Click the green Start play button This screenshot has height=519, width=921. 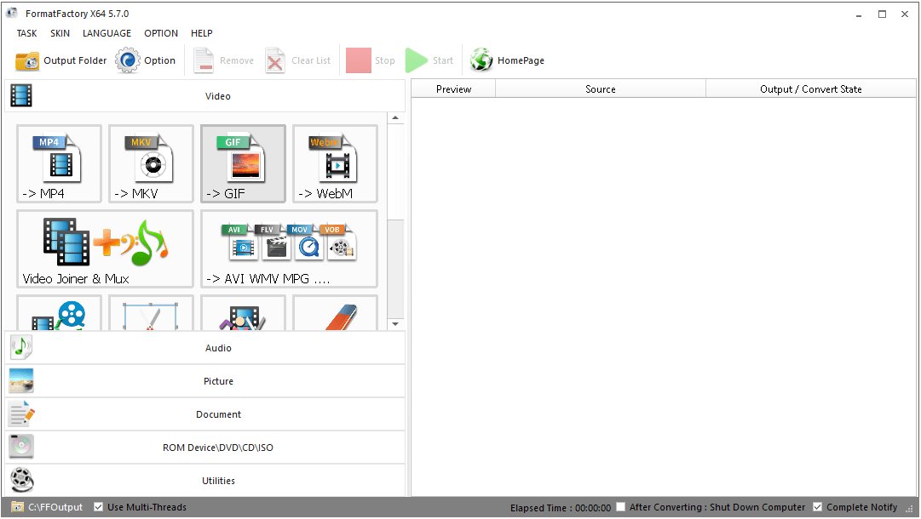click(x=429, y=60)
